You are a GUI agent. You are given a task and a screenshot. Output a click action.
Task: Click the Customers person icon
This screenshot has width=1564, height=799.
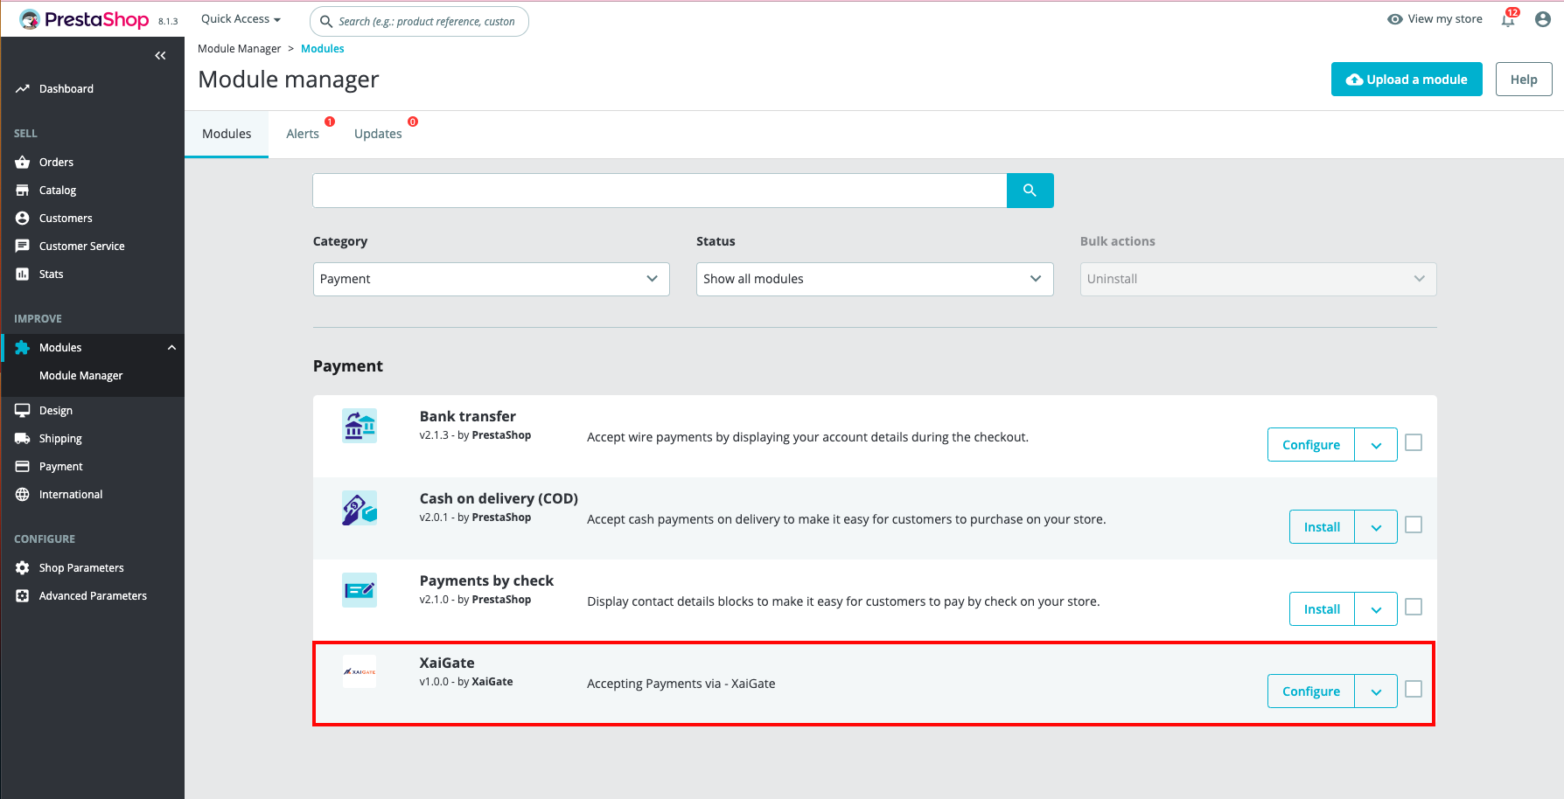tap(23, 218)
